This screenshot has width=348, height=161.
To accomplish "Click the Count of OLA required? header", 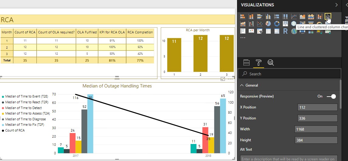I will [56, 33].
